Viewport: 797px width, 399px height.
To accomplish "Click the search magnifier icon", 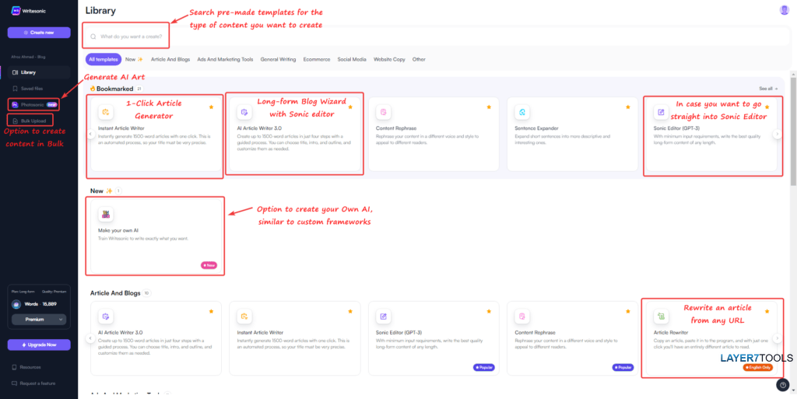I will coord(93,37).
